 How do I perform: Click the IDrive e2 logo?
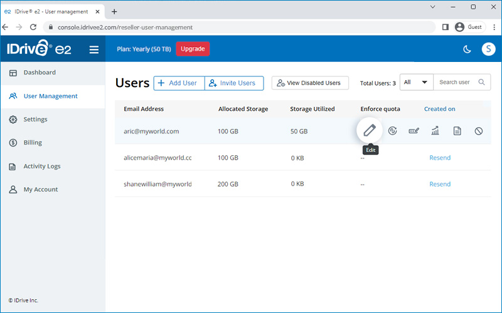(39, 48)
